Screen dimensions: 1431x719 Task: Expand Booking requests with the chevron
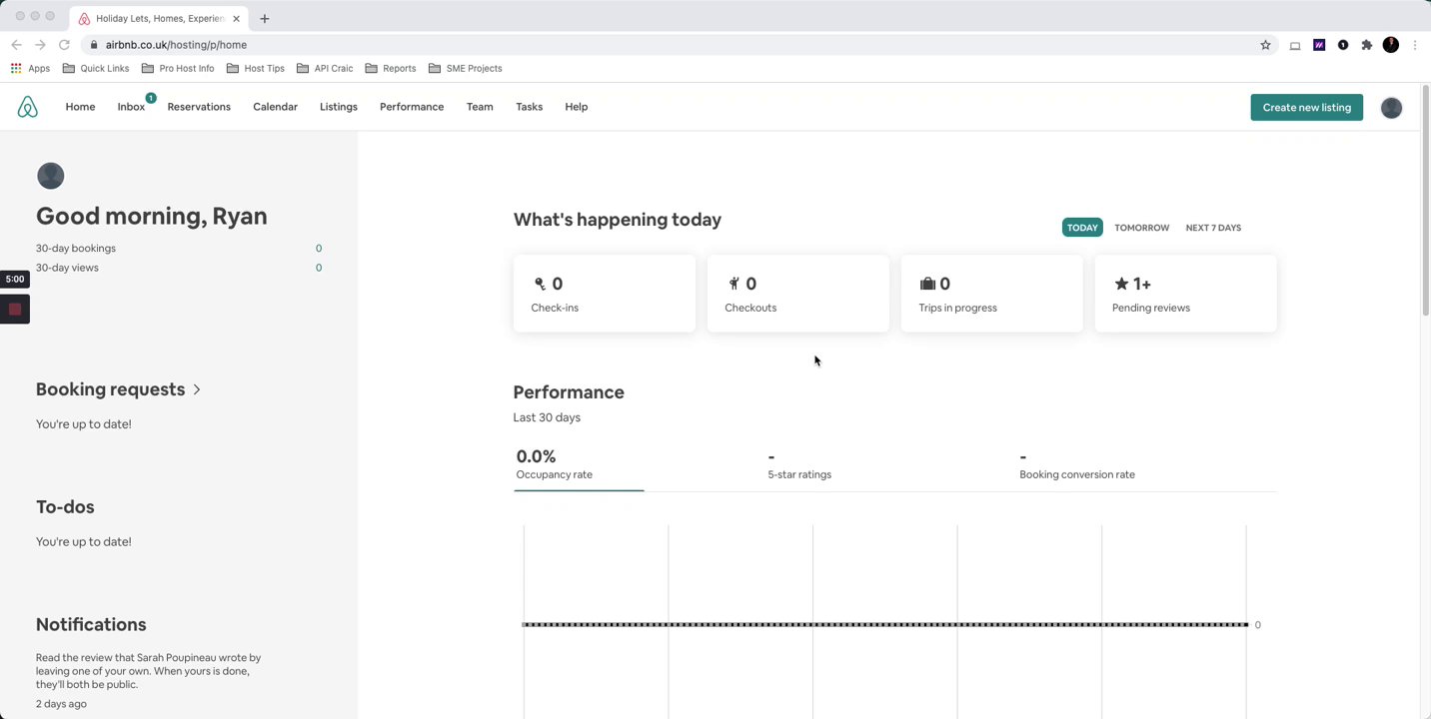pos(197,389)
